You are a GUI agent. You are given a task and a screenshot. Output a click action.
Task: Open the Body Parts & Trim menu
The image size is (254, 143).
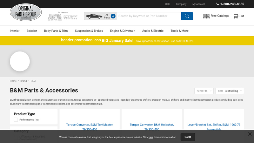56,31
